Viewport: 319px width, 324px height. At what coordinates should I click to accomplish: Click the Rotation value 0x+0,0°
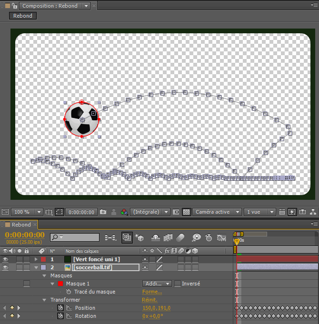(x=152, y=316)
